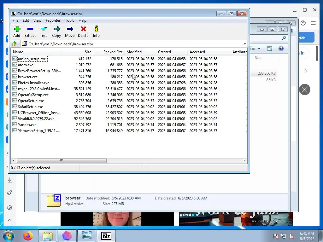Open Firefox from the taskbar

(x=28, y=236)
